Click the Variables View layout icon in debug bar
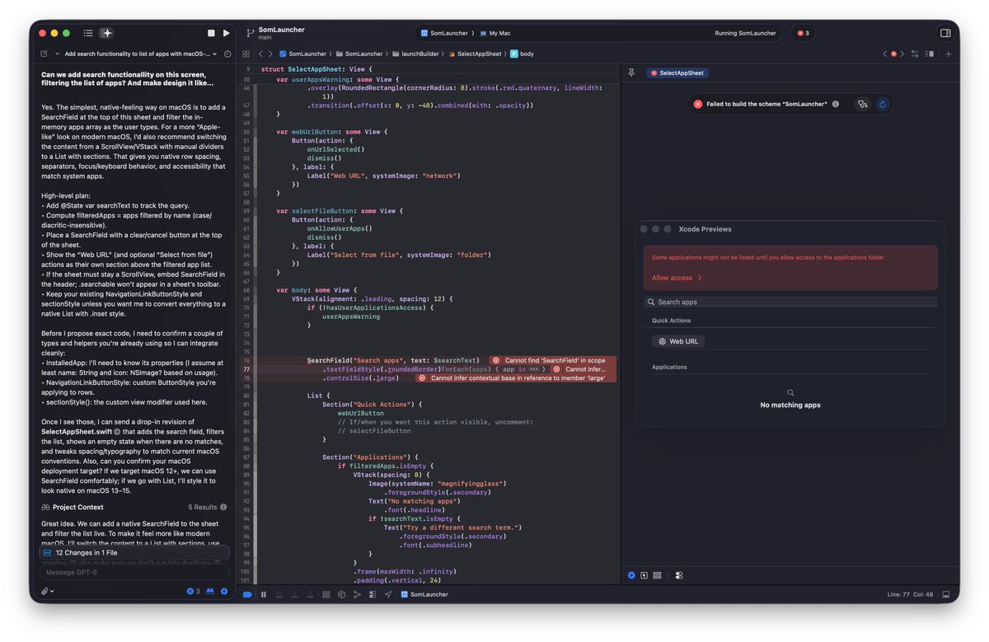The image size is (989, 642). 326,594
